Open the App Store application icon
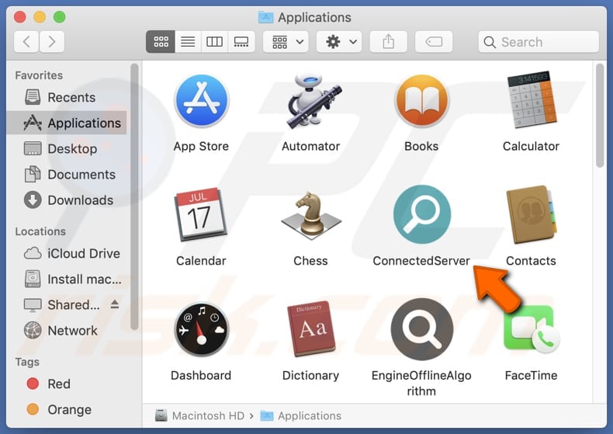This screenshot has height=434, width=613. point(201,101)
